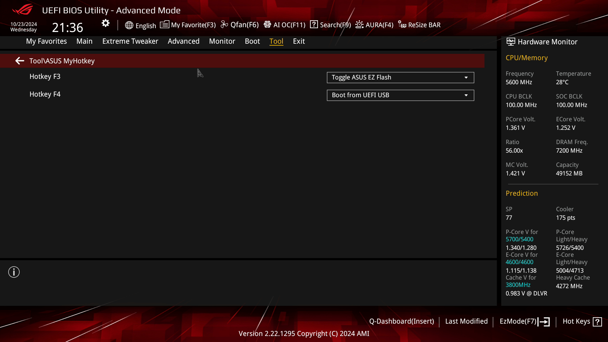Image resolution: width=608 pixels, height=342 pixels.
Task: Select Boot menu tab
Action: tap(252, 41)
